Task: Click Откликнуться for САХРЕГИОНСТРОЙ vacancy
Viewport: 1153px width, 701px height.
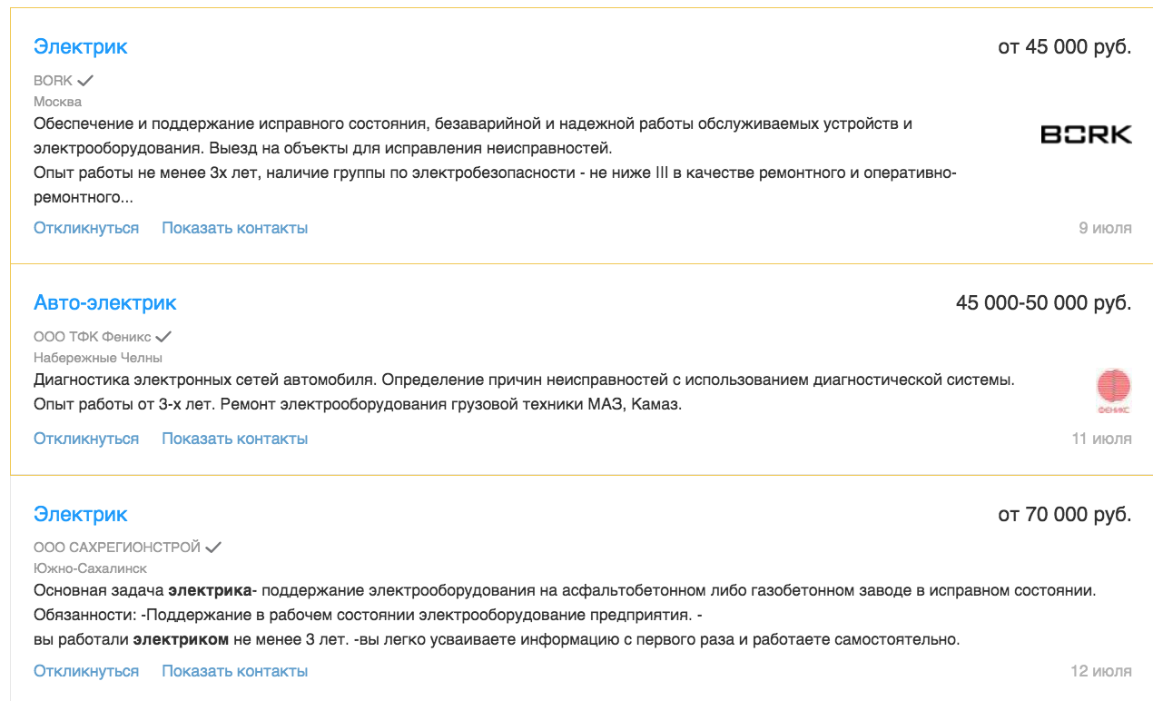Action: point(86,671)
